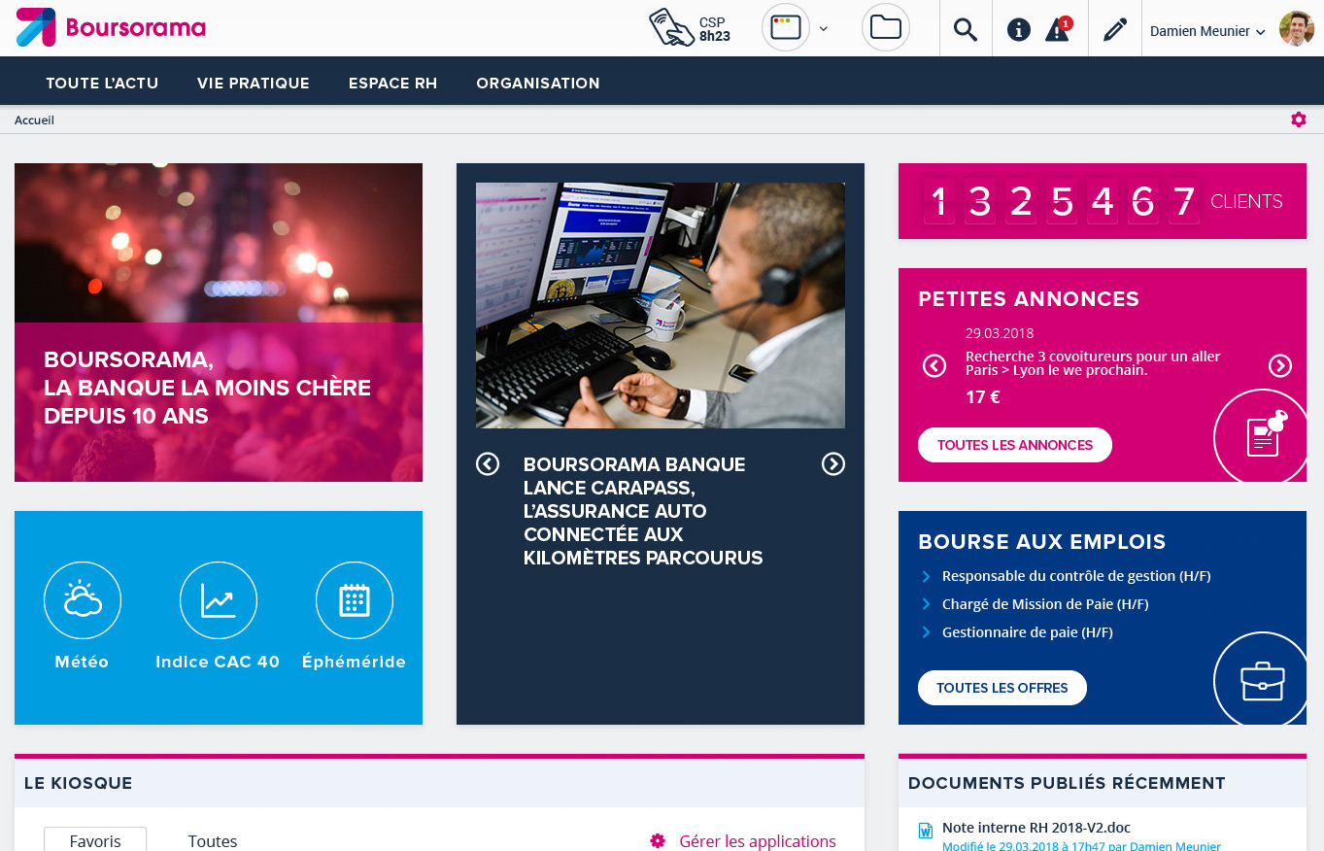Open the alerts warning icon
Viewport: 1324px width, 851px height.
[1058, 29]
